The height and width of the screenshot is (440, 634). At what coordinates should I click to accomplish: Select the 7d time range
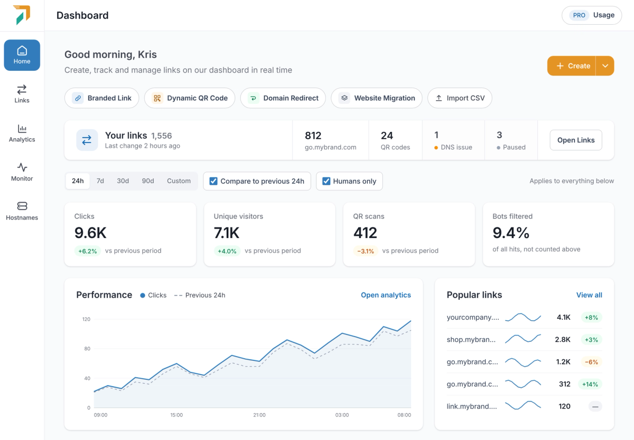100,181
